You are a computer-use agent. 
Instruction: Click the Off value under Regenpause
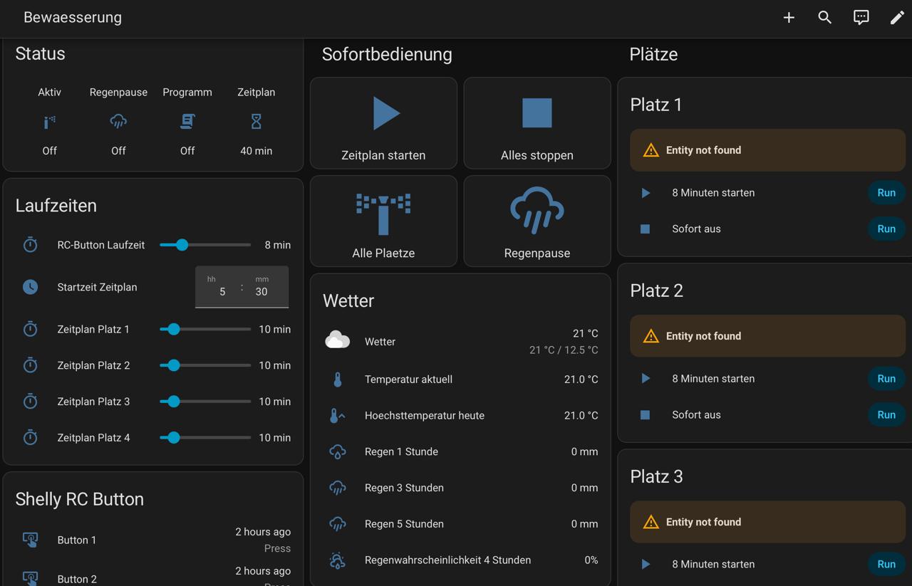click(118, 151)
